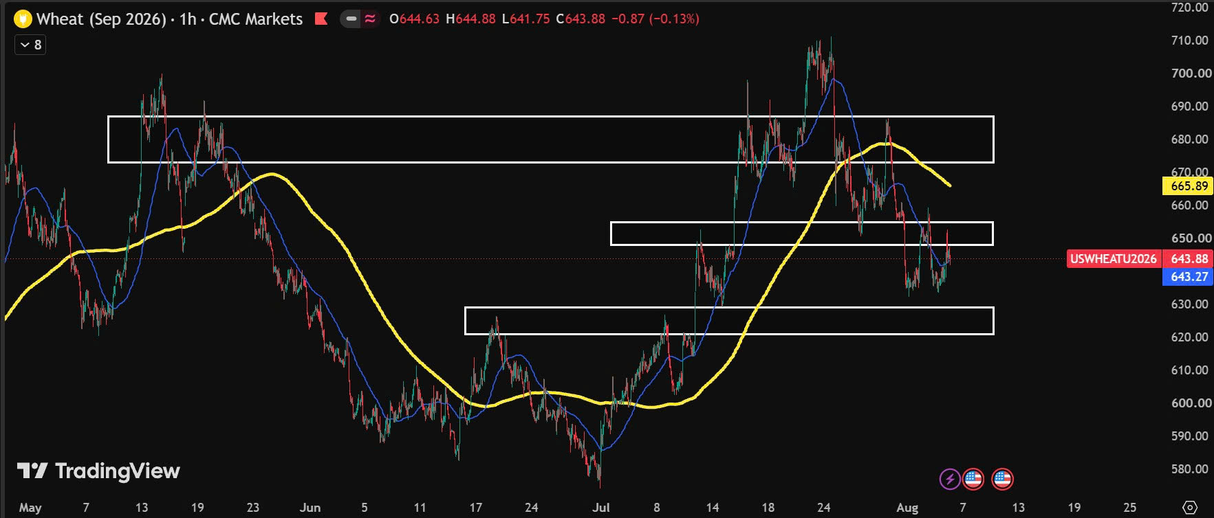Click the low value L641.75
The height and width of the screenshot is (518, 1214).
pyautogui.click(x=525, y=19)
